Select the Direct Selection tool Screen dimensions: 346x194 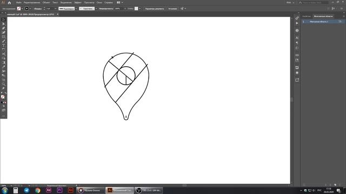pos(4,24)
